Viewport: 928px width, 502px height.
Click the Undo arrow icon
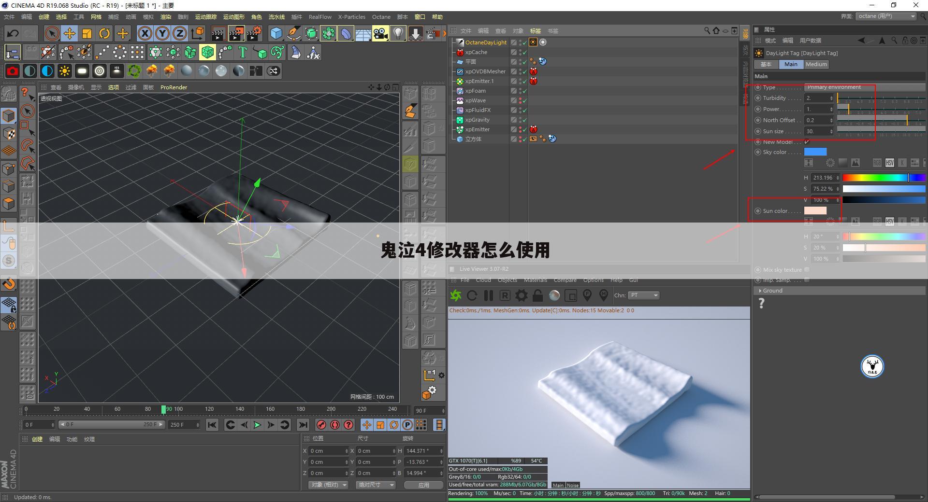coord(13,33)
